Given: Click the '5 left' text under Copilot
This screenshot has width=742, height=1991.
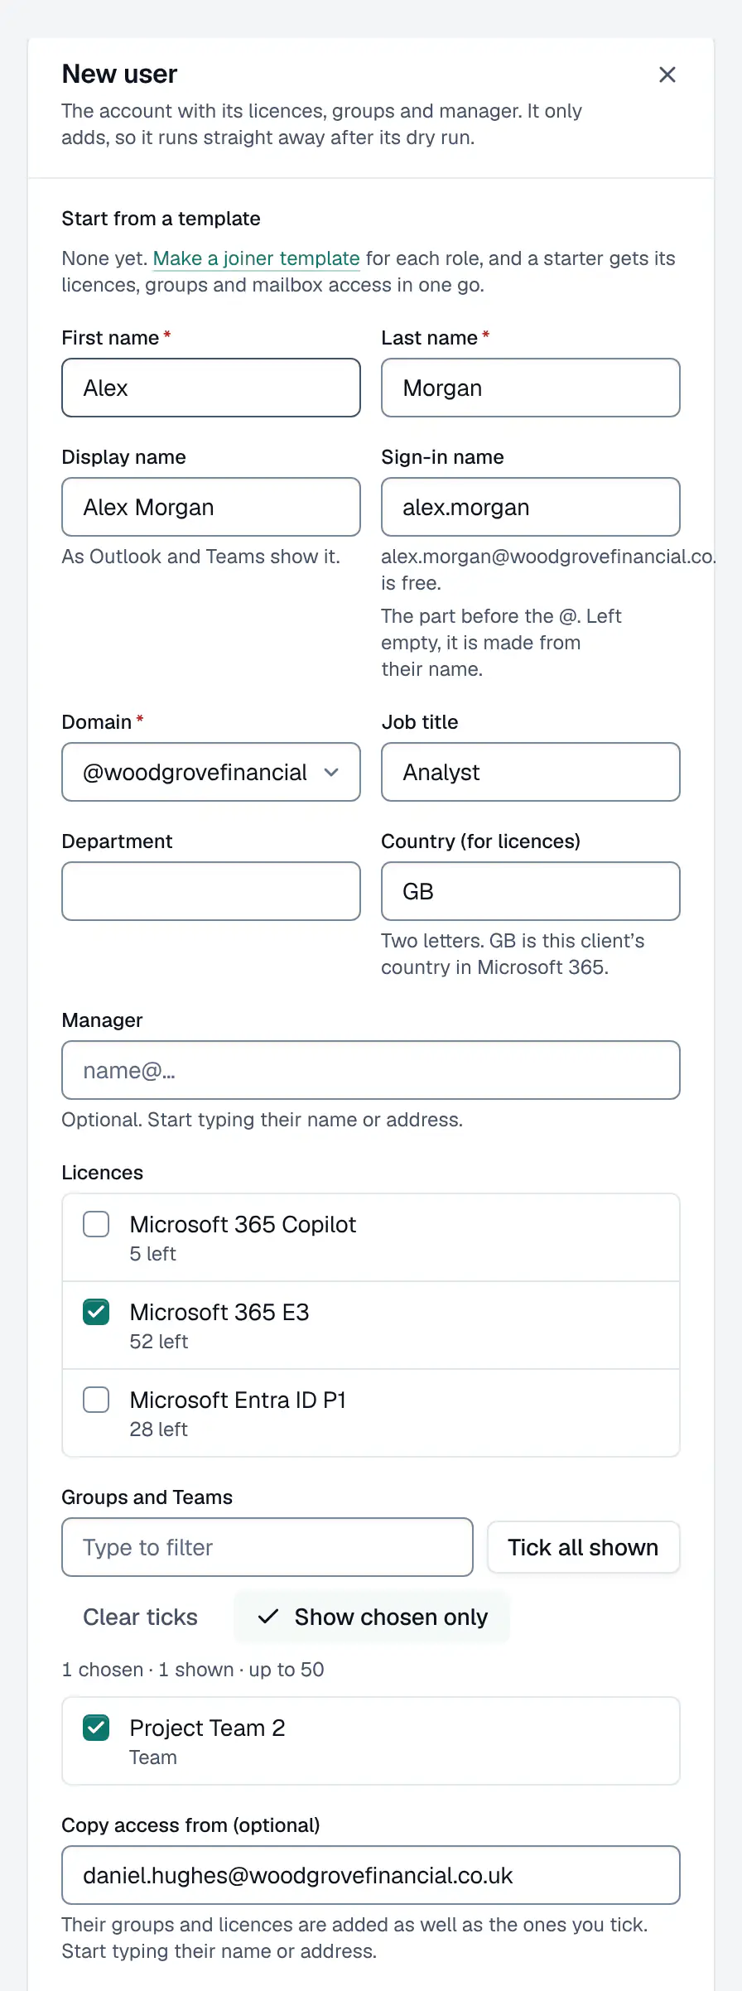Looking at the screenshot, I should 153,1254.
